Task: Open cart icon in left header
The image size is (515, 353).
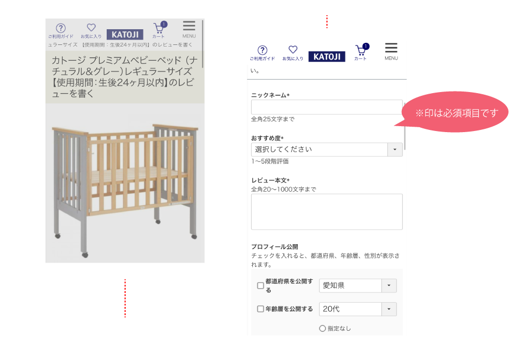Action: [160, 30]
